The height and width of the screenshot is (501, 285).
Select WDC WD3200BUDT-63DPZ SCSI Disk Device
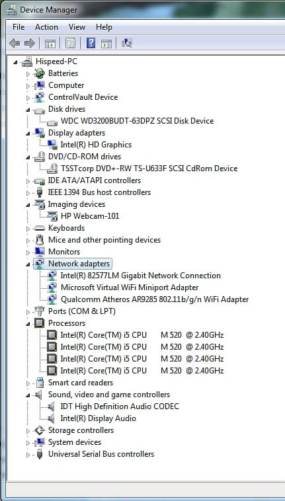click(137, 121)
